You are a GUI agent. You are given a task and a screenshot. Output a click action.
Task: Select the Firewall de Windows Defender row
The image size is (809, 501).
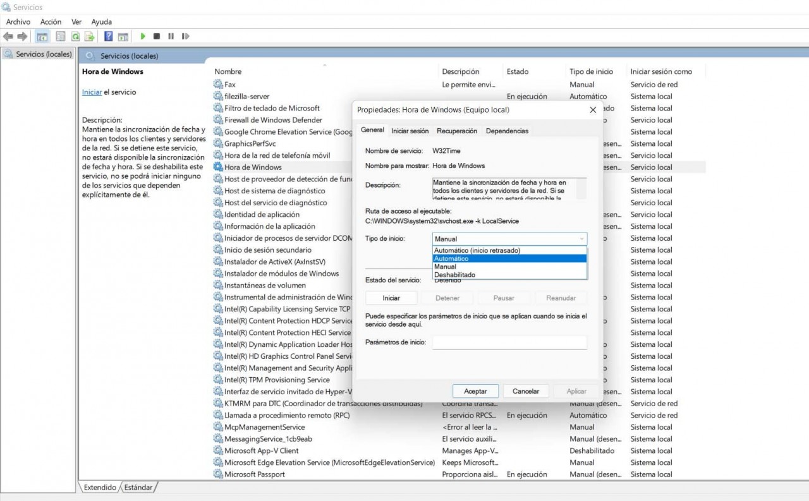tap(274, 120)
